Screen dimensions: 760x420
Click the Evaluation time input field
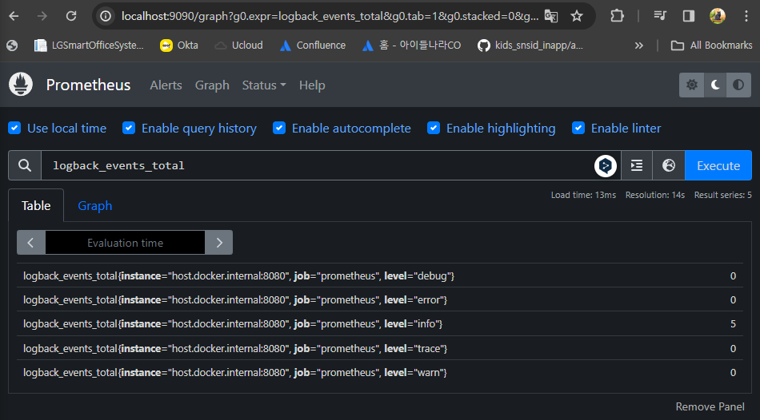point(125,243)
